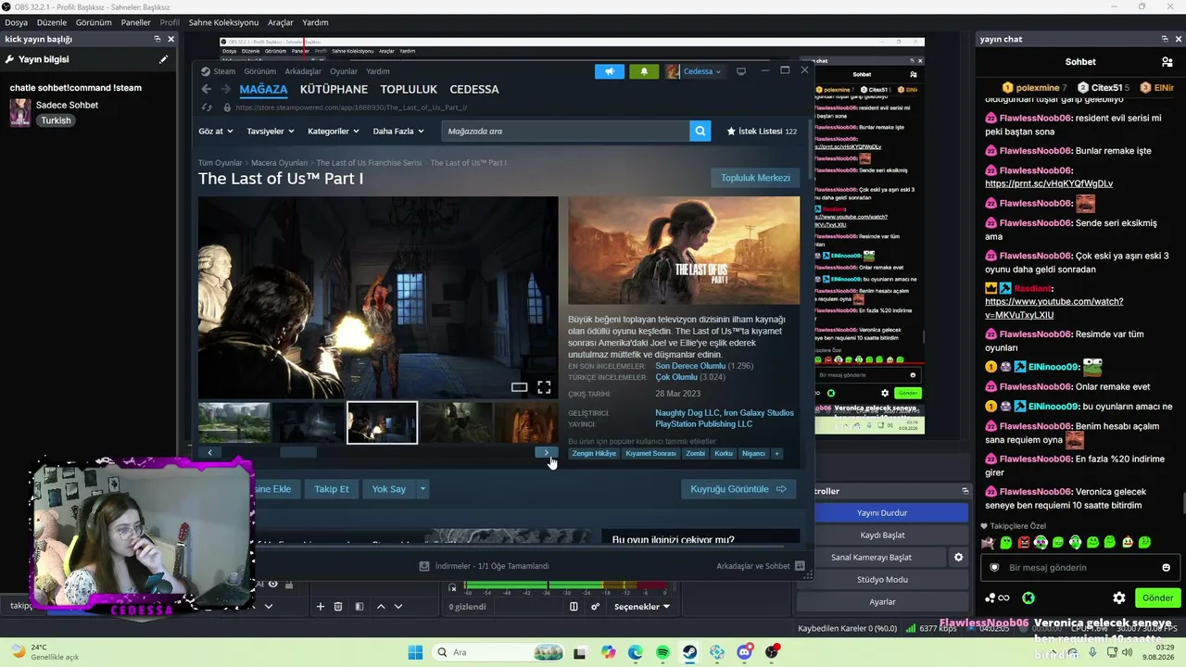Select the highlighted gunfight screenshot thumbnail
The width and height of the screenshot is (1186, 667).
382,422
